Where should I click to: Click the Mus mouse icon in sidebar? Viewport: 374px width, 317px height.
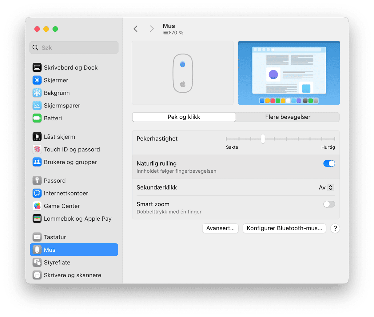click(x=37, y=250)
